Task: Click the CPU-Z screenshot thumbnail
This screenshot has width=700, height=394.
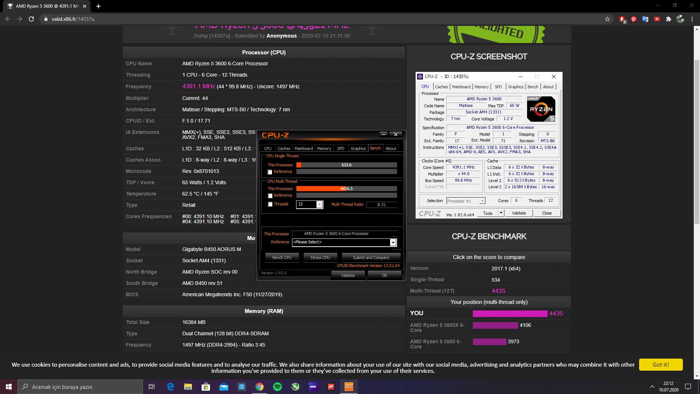Action: click(489, 145)
